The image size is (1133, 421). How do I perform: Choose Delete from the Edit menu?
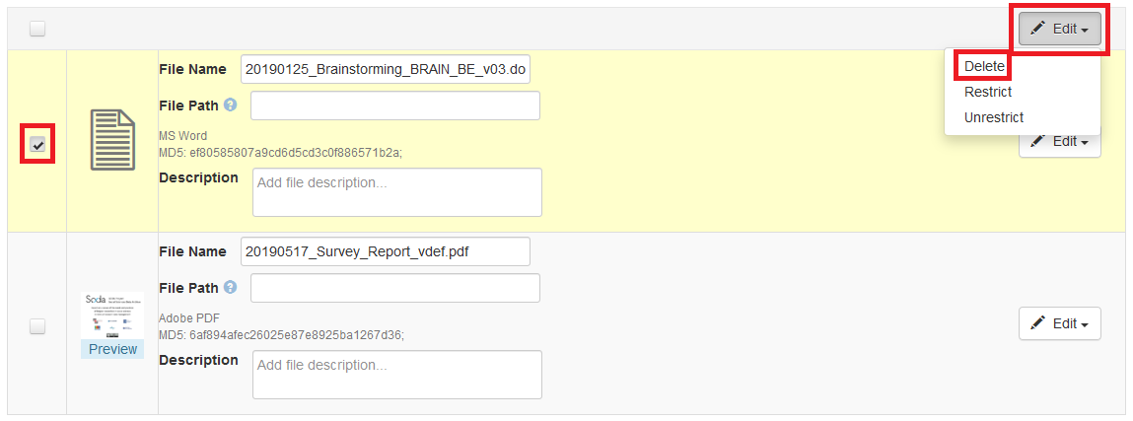tap(984, 66)
